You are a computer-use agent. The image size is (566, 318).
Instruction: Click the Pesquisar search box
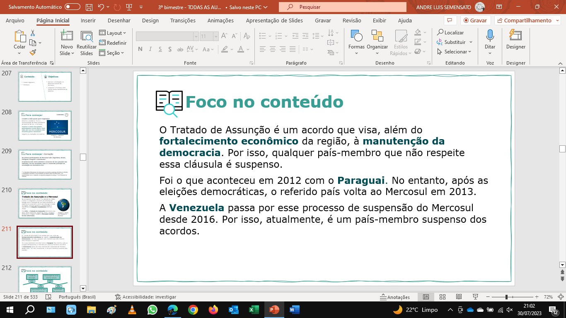342,7
